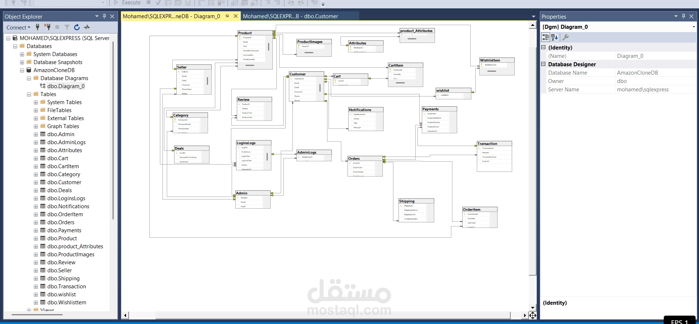The height and width of the screenshot is (324, 699).
Task: Open Object Explorer window position dropdown
Action: tap(97, 16)
